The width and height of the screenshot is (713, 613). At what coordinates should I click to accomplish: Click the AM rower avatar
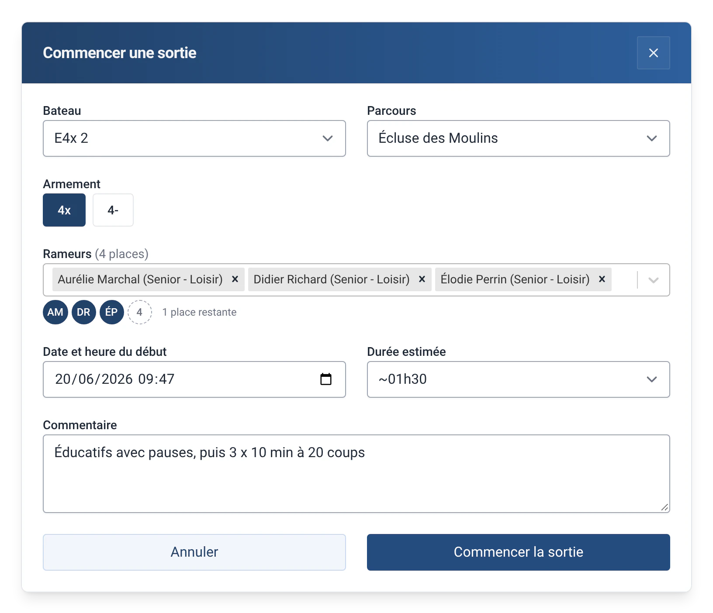(x=55, y=312)
